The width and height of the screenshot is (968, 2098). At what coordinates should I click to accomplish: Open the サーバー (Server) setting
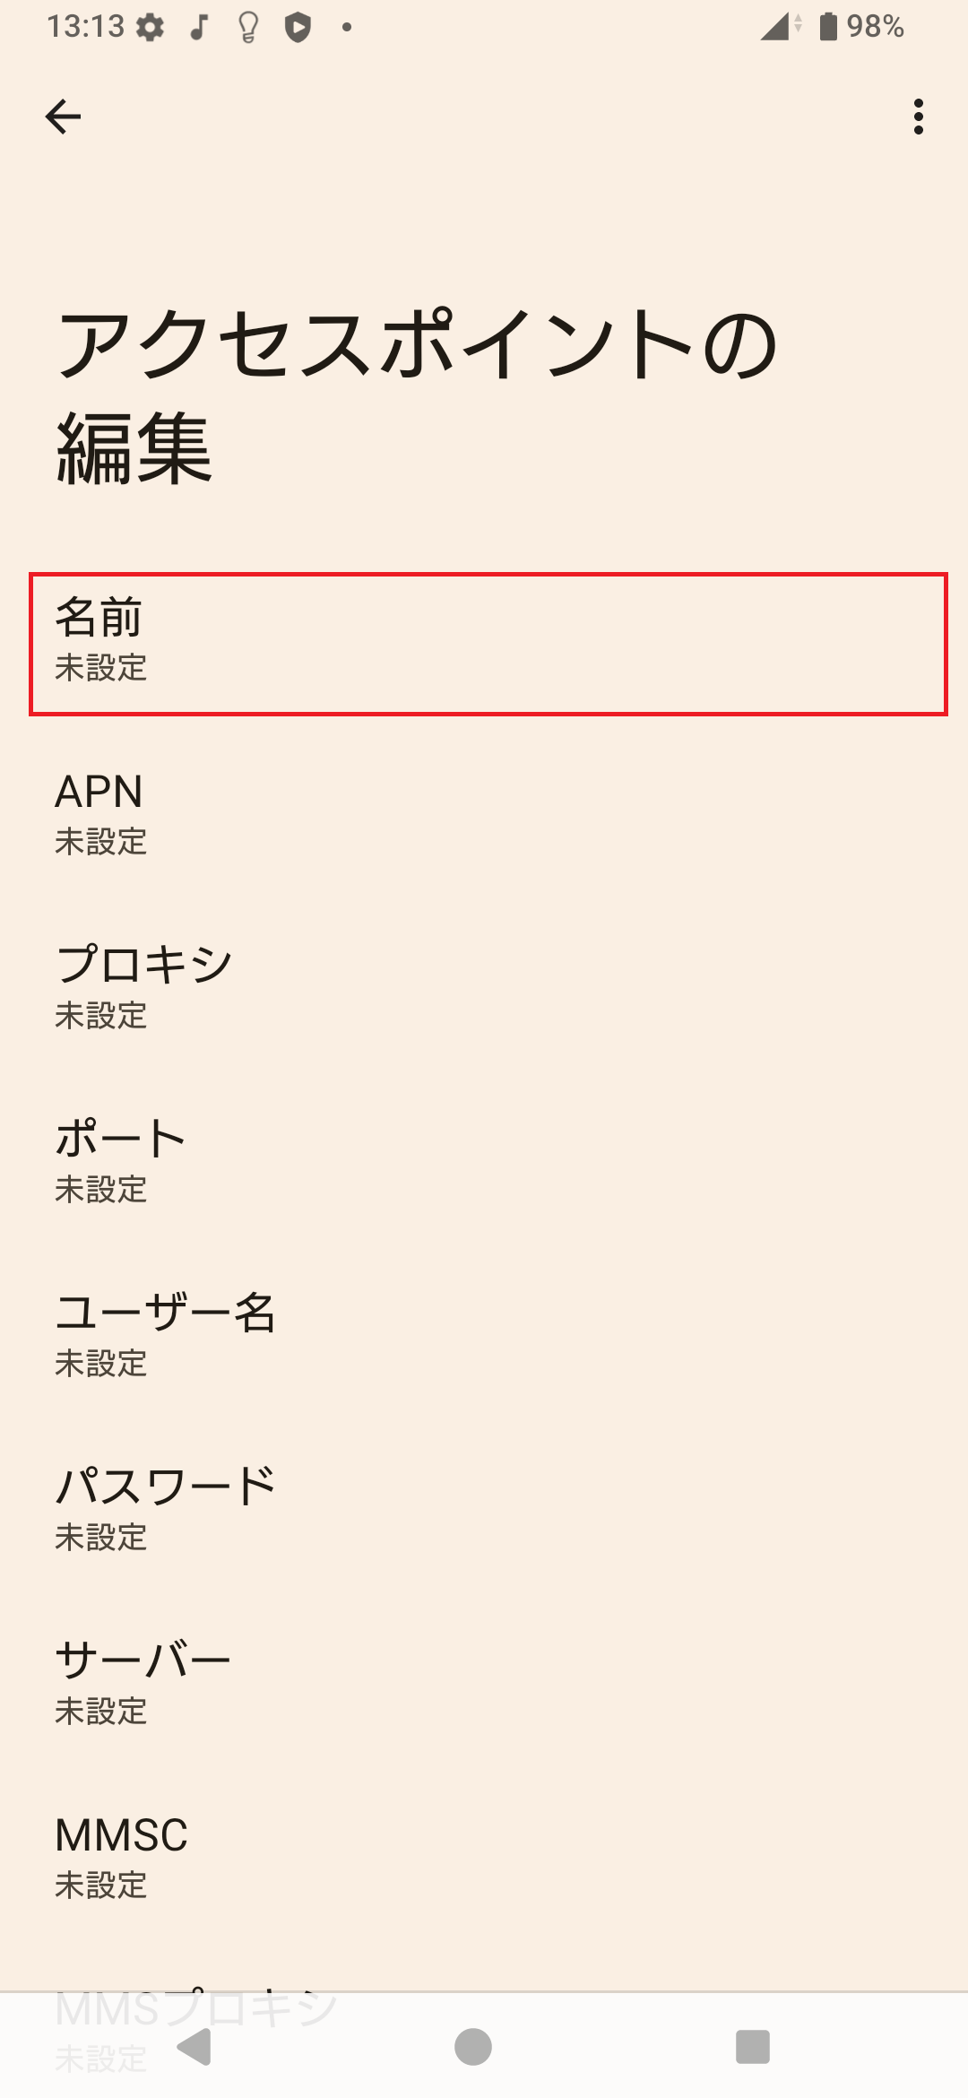tap(484, 1686)
